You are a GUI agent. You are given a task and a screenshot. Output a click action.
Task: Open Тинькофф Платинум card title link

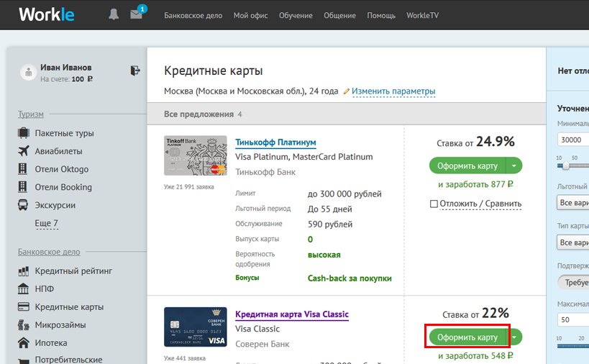(x=275, y=142)
